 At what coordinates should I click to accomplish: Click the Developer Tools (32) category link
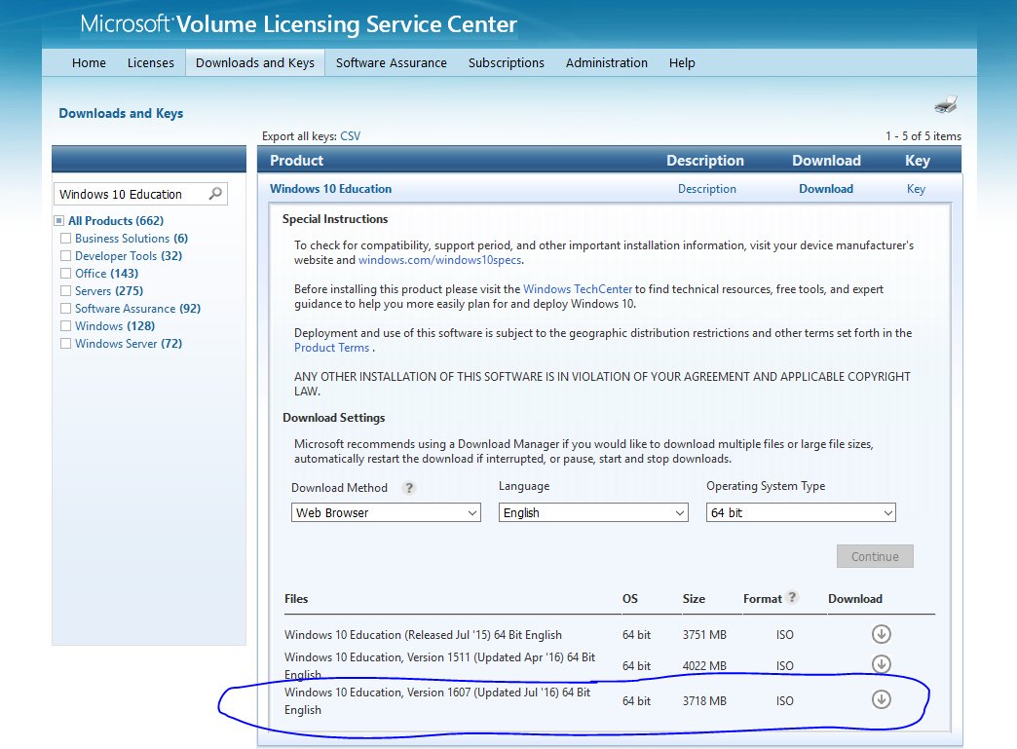(129, 255)
